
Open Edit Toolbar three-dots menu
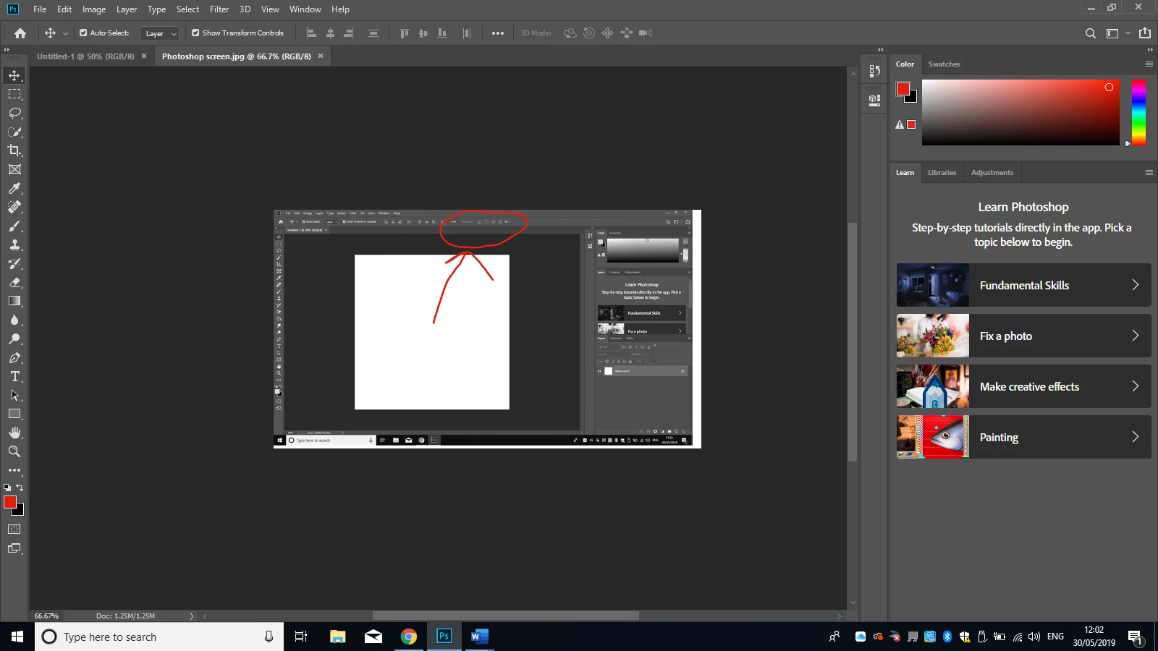click(14, 470)
